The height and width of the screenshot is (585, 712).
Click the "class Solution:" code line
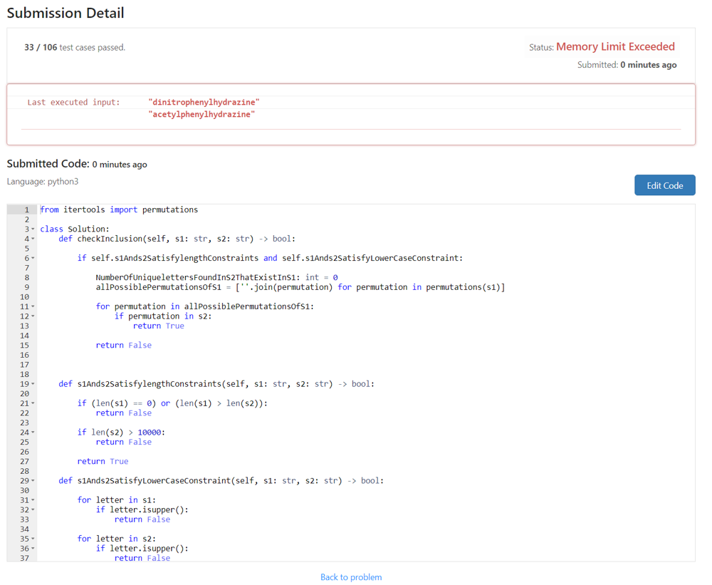(75, 229)
